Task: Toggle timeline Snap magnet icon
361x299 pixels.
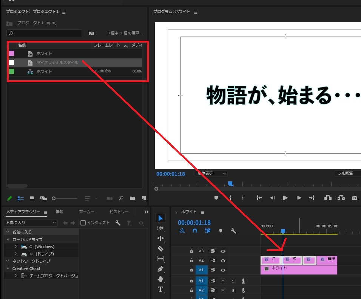Action: (x=195, y=231)
